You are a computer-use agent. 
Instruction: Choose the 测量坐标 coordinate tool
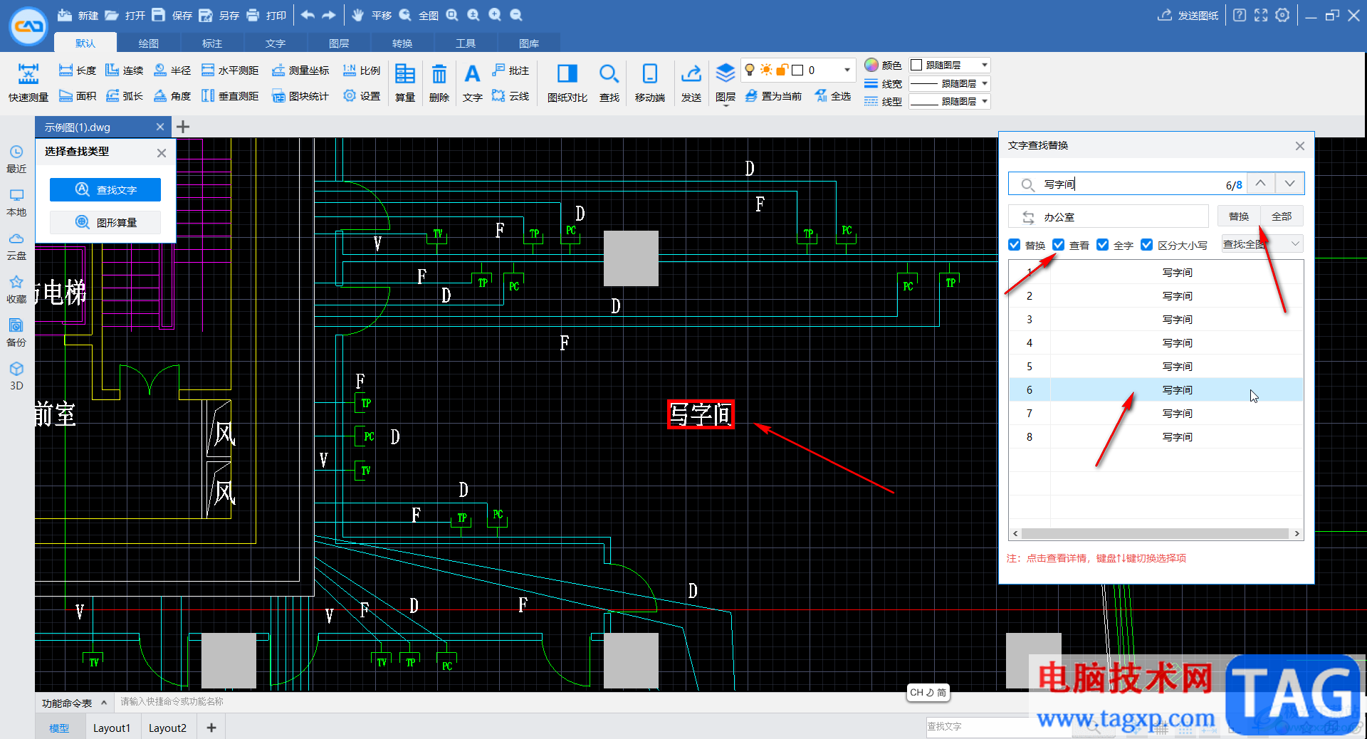(300, 70)
